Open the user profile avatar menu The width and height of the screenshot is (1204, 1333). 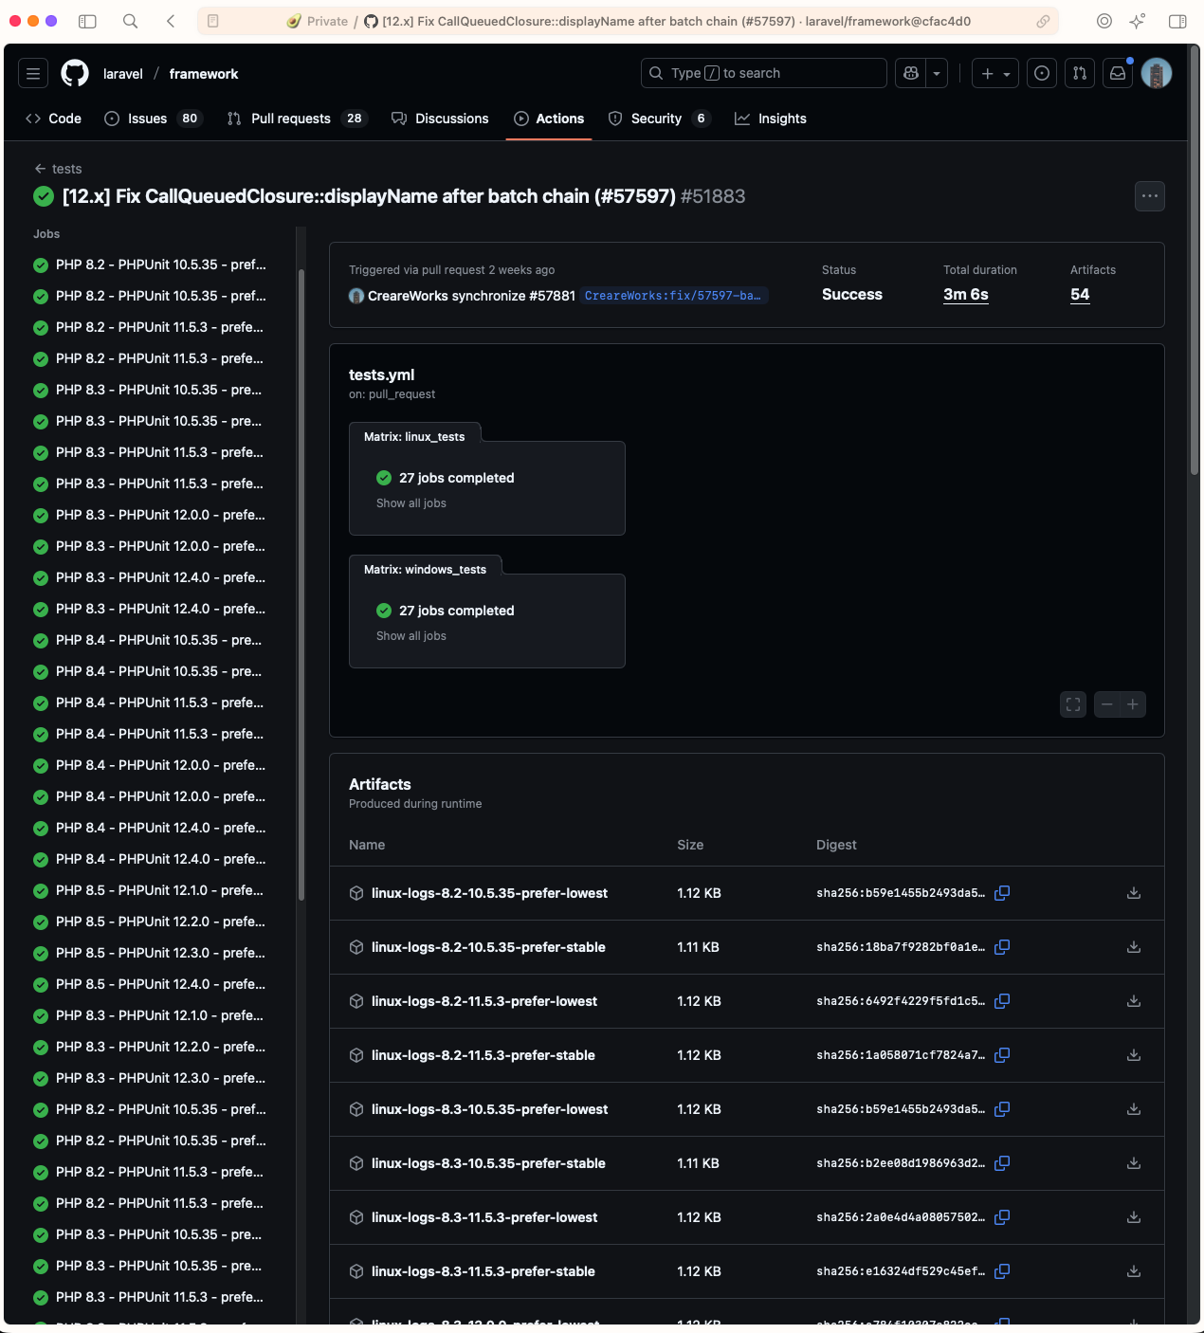point(1157,73)
